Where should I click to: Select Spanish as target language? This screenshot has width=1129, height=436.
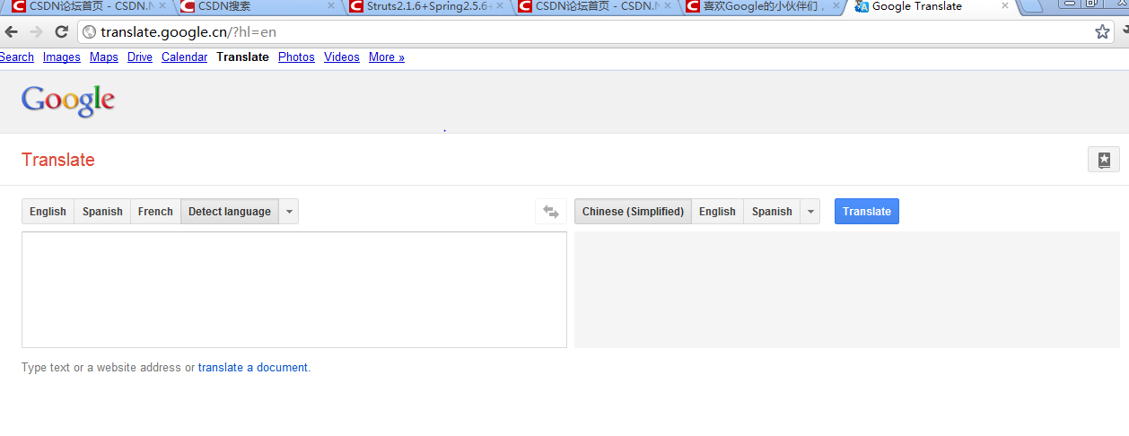(772, 212)
